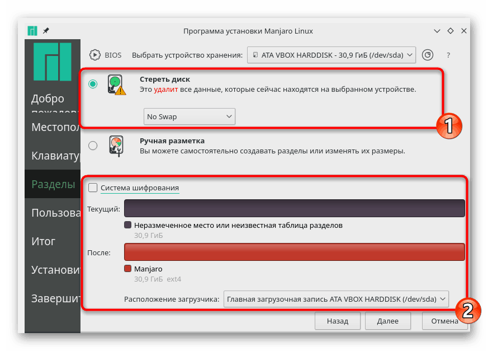Click the question mark help icon

coord(448,55)
